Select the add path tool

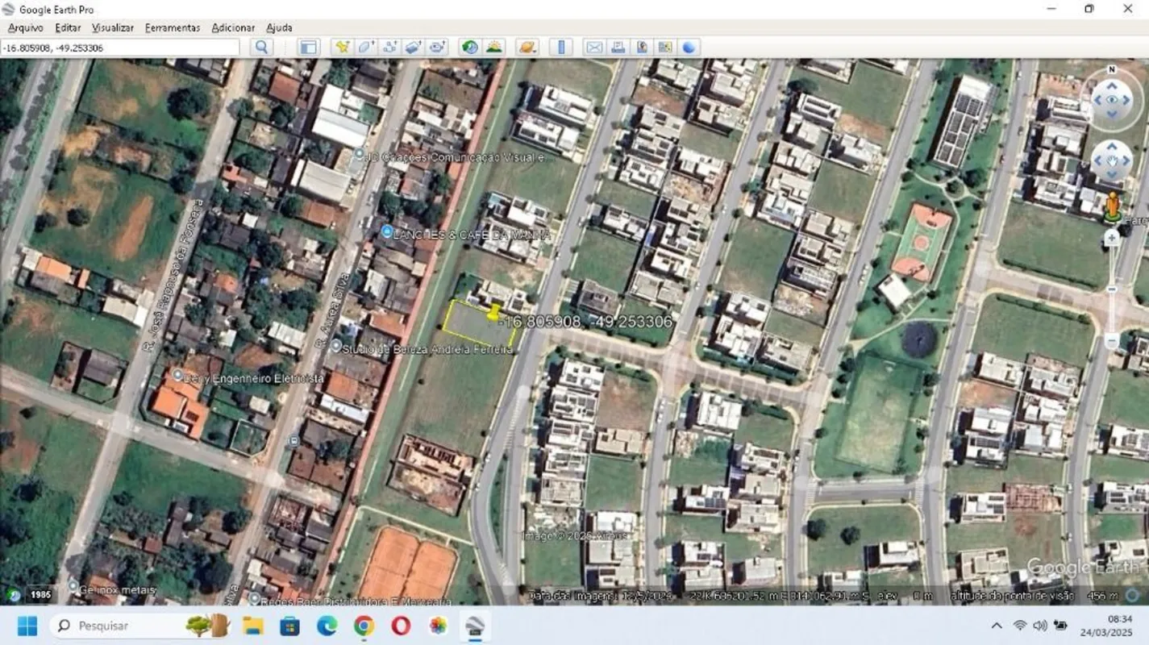tap(389, 48)
